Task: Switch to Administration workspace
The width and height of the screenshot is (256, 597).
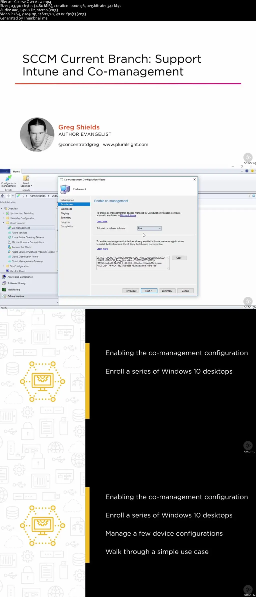Action: (29, 296)
